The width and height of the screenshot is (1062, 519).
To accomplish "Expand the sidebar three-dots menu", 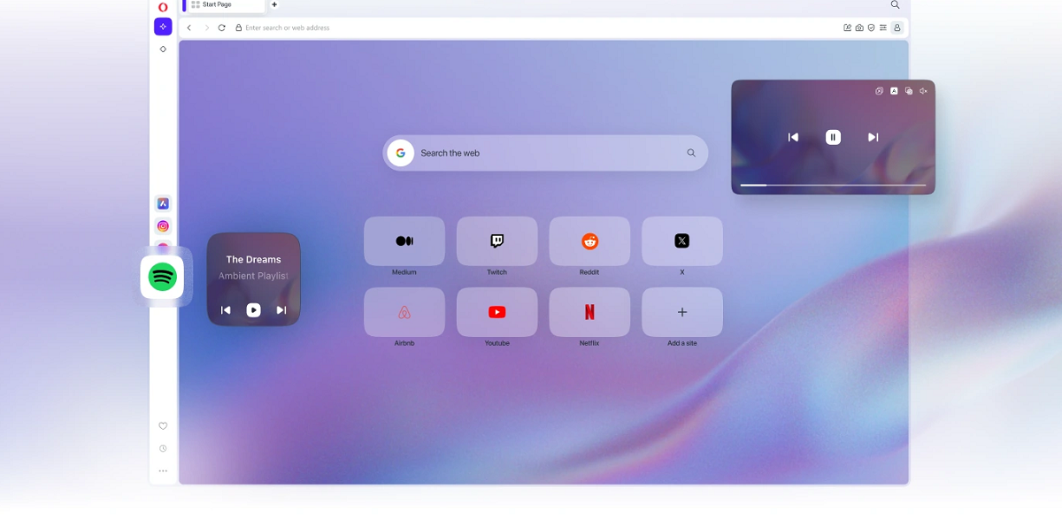I will click(163, 471).
